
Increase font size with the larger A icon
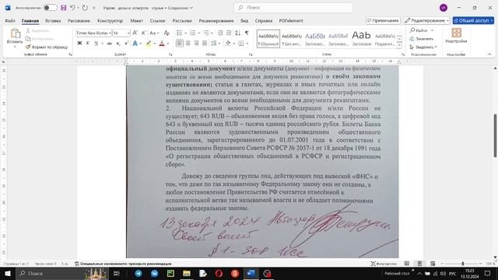[x=135, y=33]
